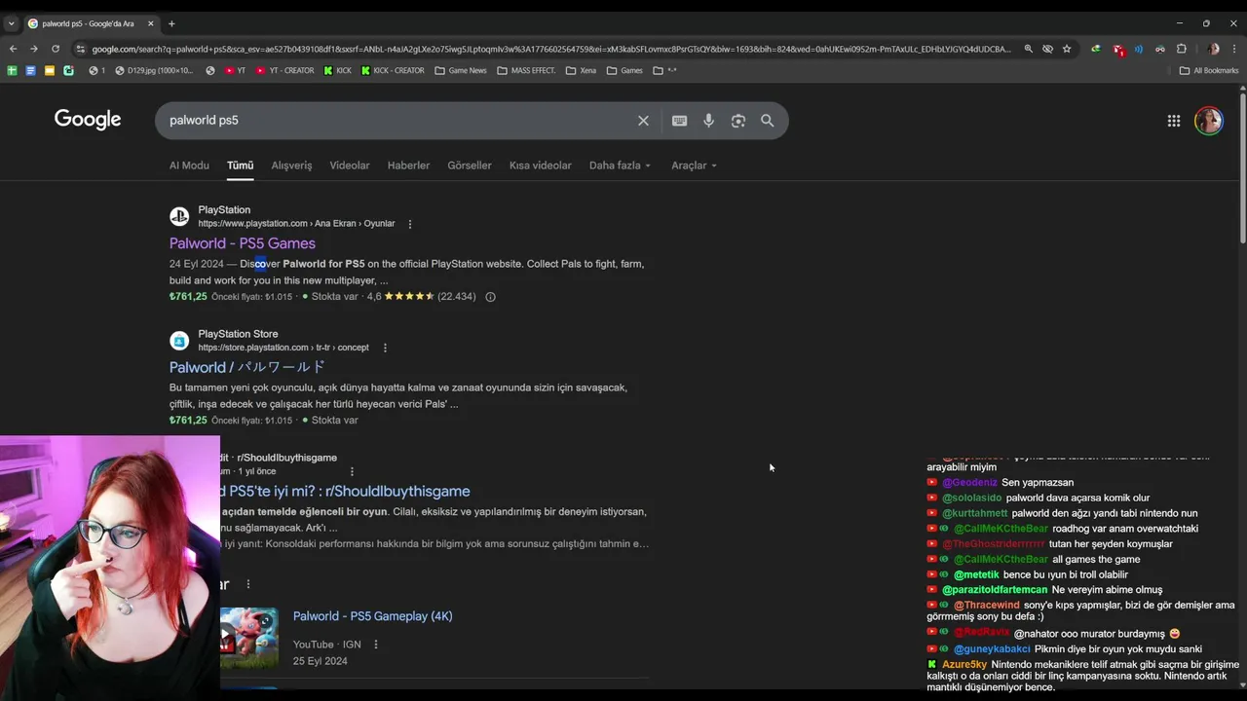
Task: Click the Palworld gameplay video thumbnail
Action: [248, 638]
